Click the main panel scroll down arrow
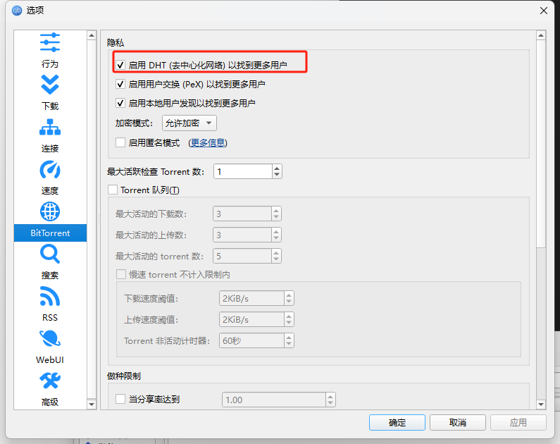 click(541, 405)
